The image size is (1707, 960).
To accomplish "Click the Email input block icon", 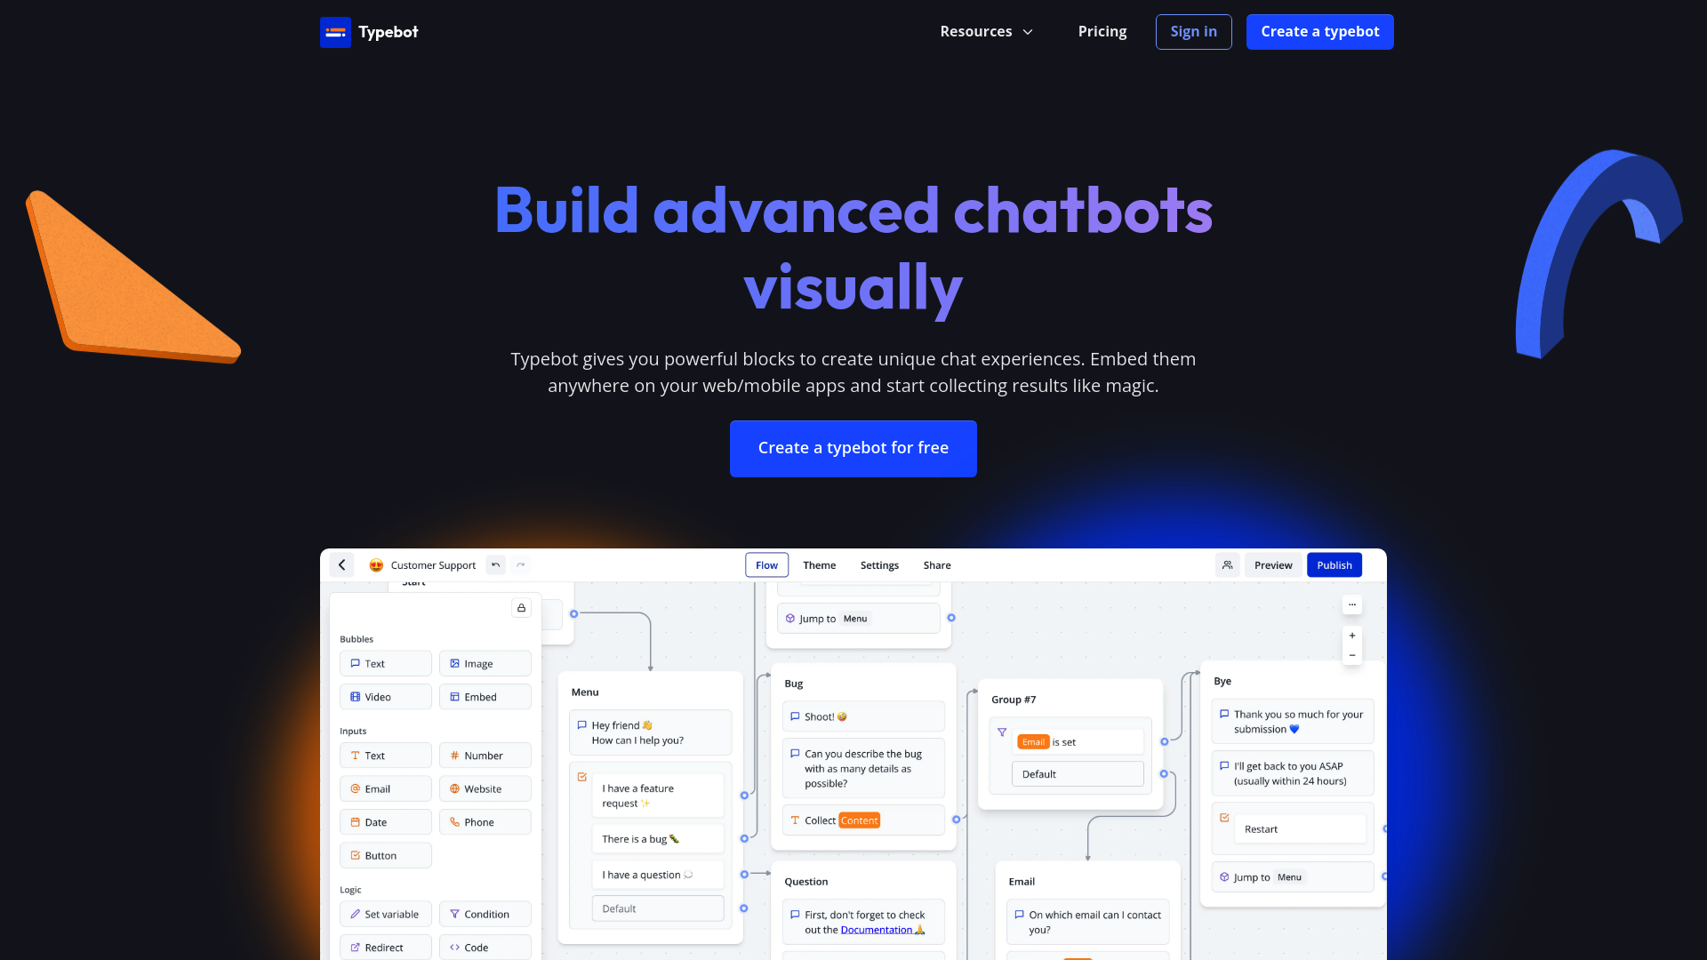I will click(x=356, y=788).
